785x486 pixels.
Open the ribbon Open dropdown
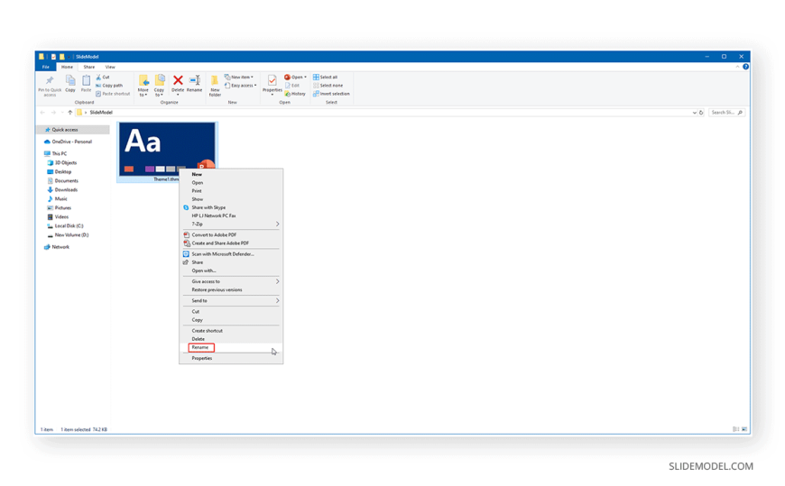point(295,77)
